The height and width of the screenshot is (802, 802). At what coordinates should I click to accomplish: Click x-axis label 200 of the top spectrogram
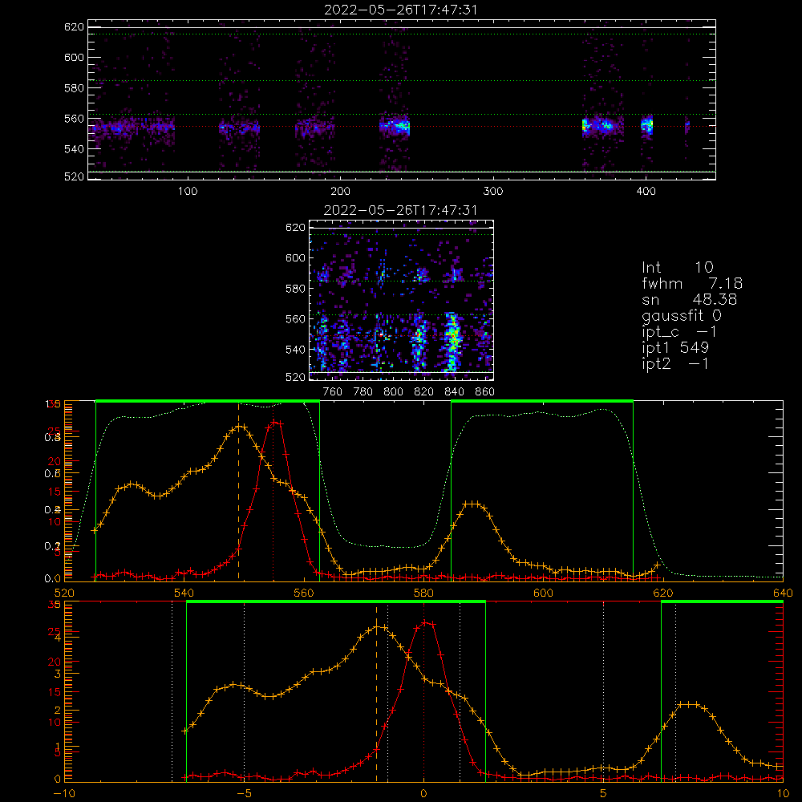[340, 192]
